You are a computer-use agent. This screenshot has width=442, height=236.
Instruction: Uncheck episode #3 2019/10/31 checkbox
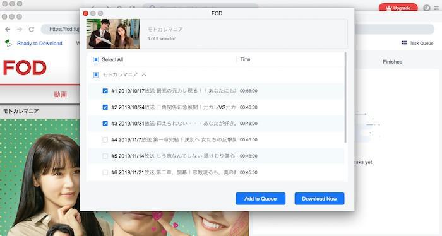105,123
